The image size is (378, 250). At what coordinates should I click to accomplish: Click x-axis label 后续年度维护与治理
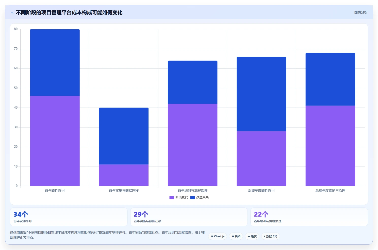(x=330, y=191)
